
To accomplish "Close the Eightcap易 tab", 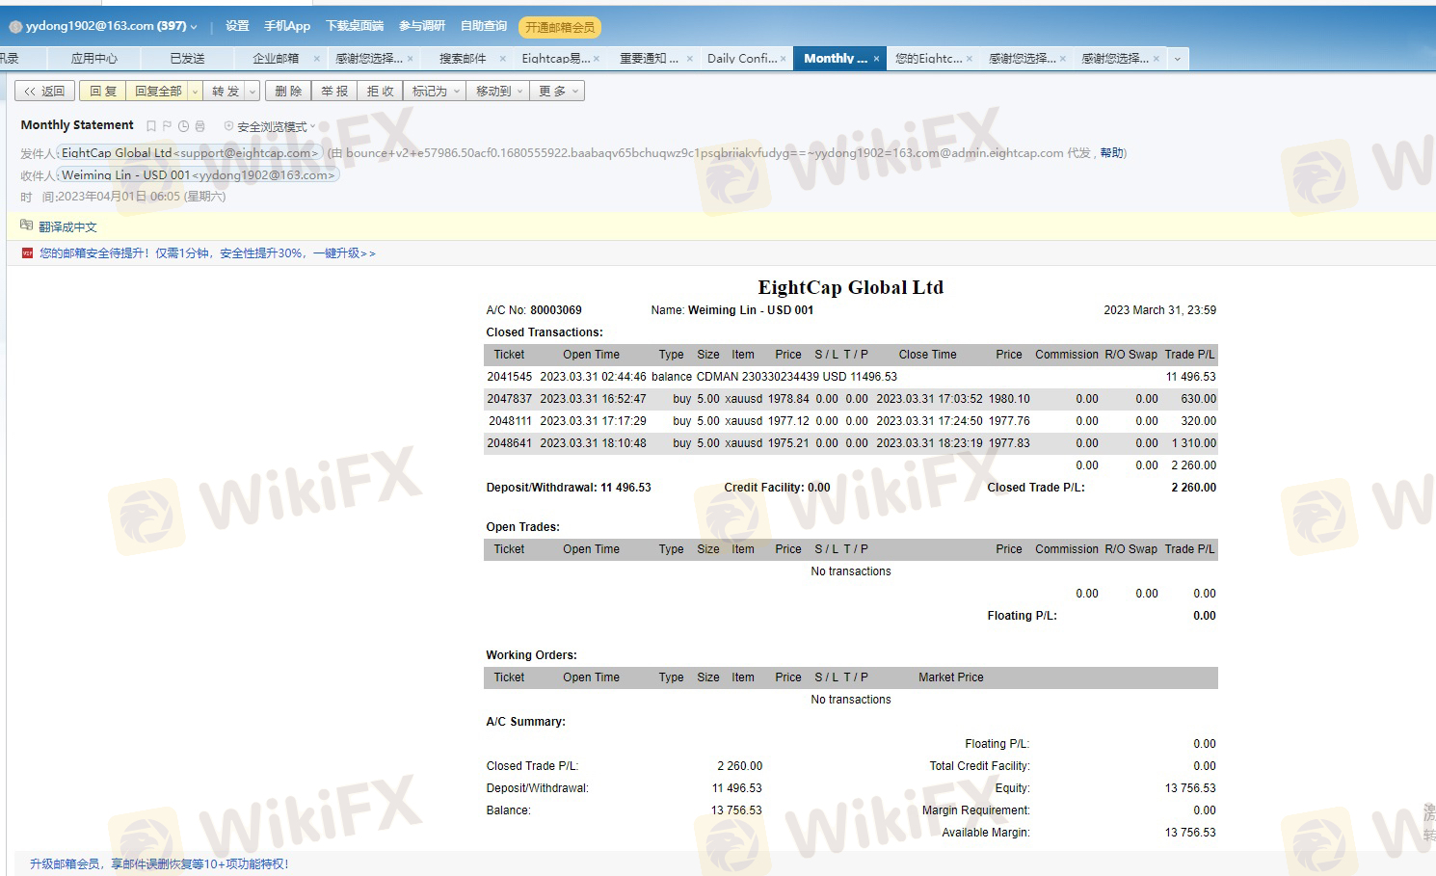I will click(597, 59).
